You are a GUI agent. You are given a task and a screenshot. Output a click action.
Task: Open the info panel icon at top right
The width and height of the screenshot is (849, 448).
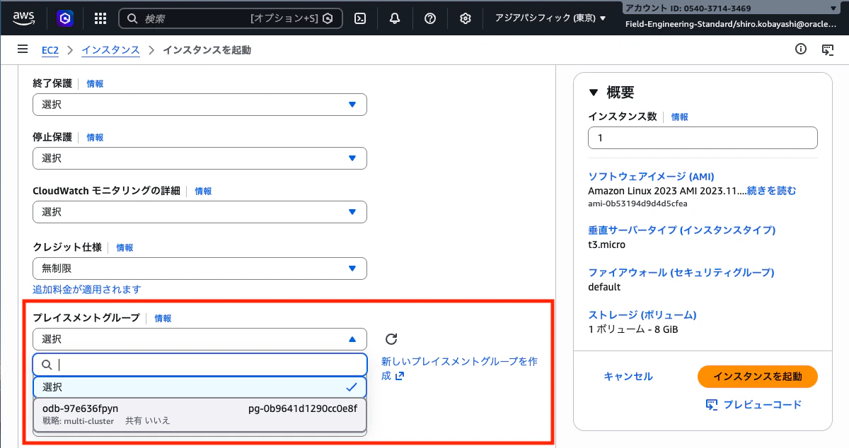pyautogui.click(x=801, y=49)
